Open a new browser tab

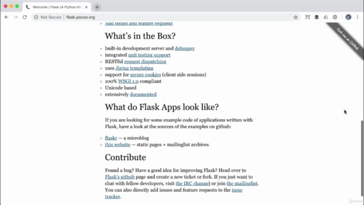coord(97,7)
